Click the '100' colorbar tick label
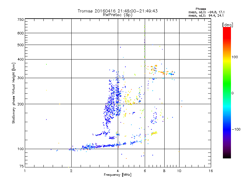 [235, 57]
